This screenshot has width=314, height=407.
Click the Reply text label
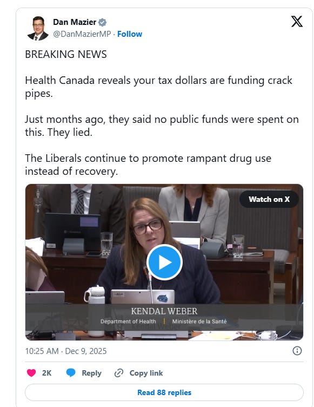click(x=91, y=373)
